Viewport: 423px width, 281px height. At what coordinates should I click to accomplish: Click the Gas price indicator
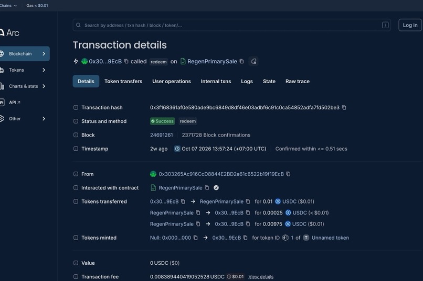pos(37,5)
